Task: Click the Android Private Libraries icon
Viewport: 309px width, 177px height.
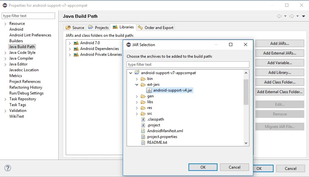Action: coord(76,54)
